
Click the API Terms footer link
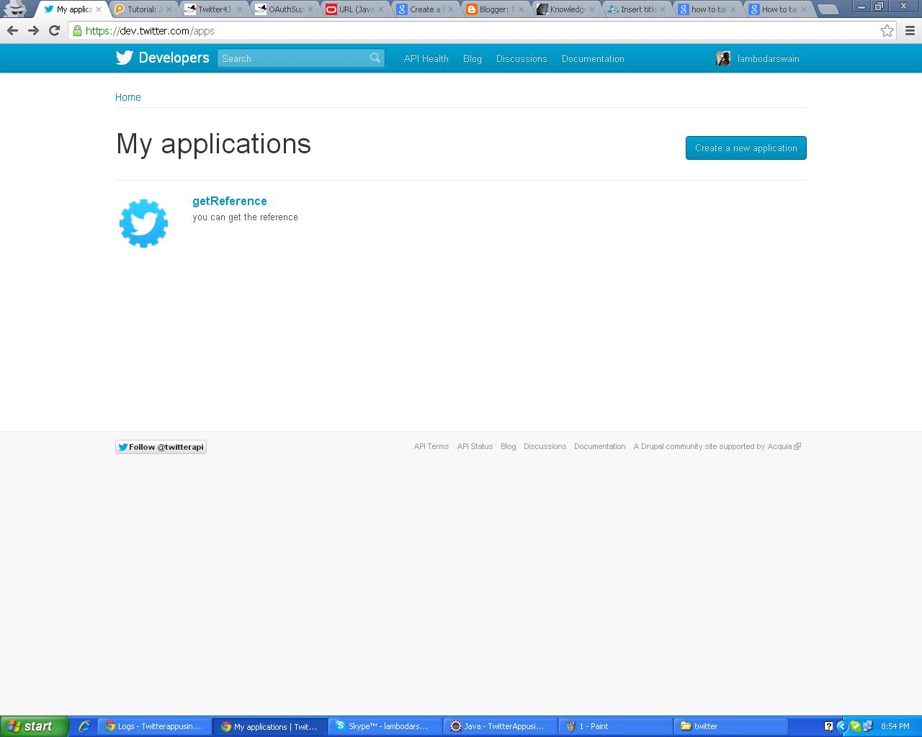[431, 446]
